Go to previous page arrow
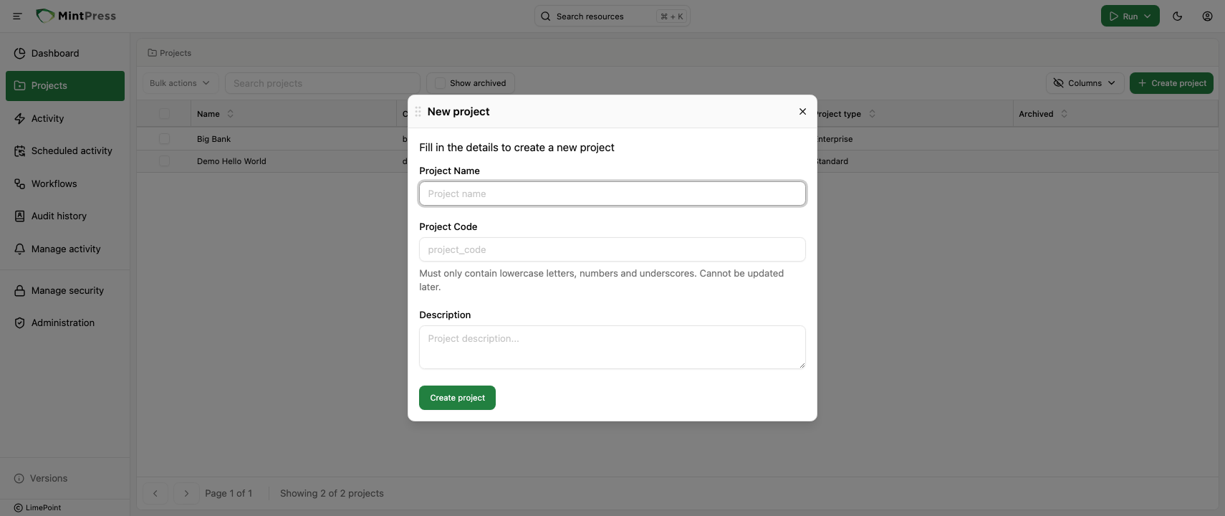 click(155, 493)
